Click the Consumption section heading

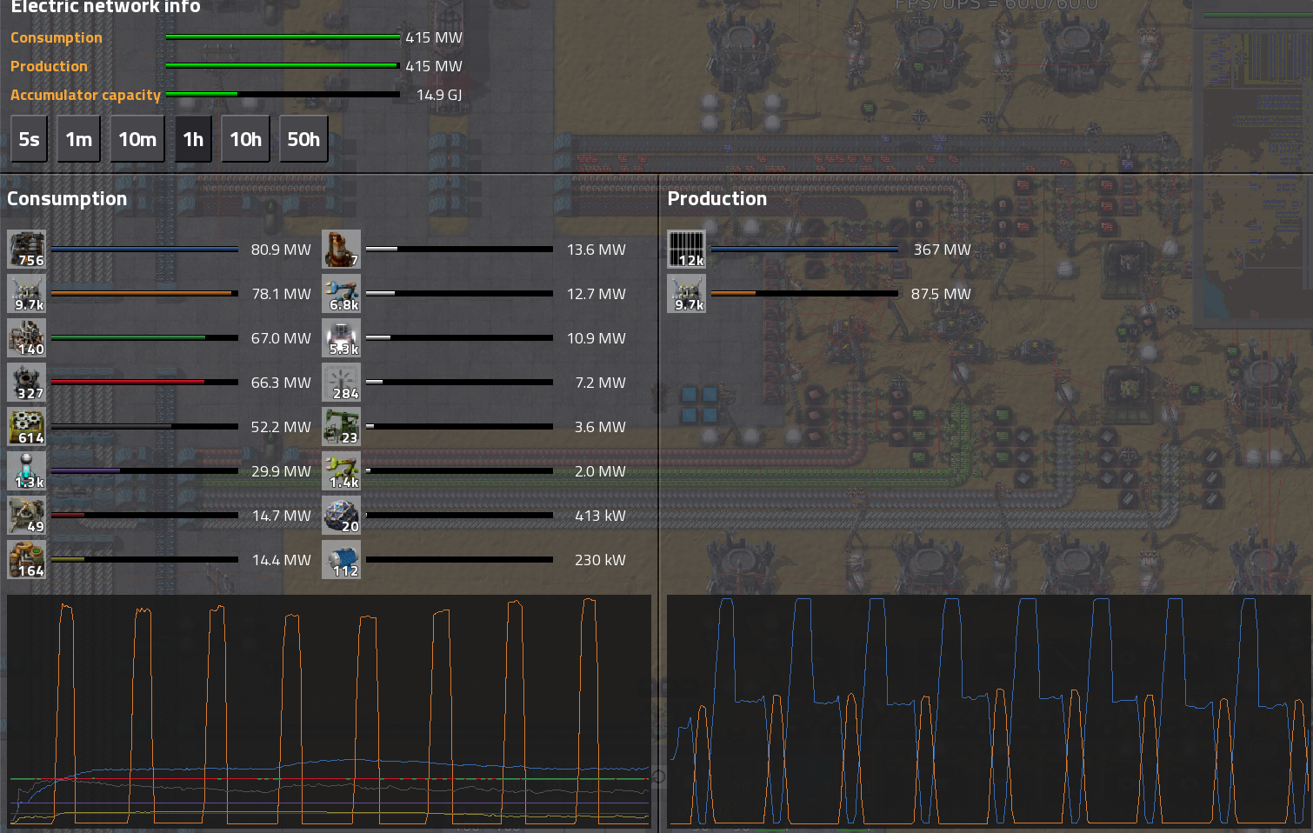click(x=67, y=199)
